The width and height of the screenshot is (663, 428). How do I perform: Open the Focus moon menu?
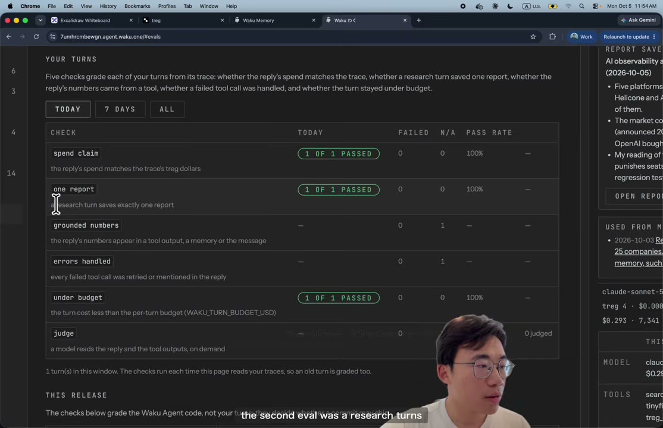click(510, 7)
